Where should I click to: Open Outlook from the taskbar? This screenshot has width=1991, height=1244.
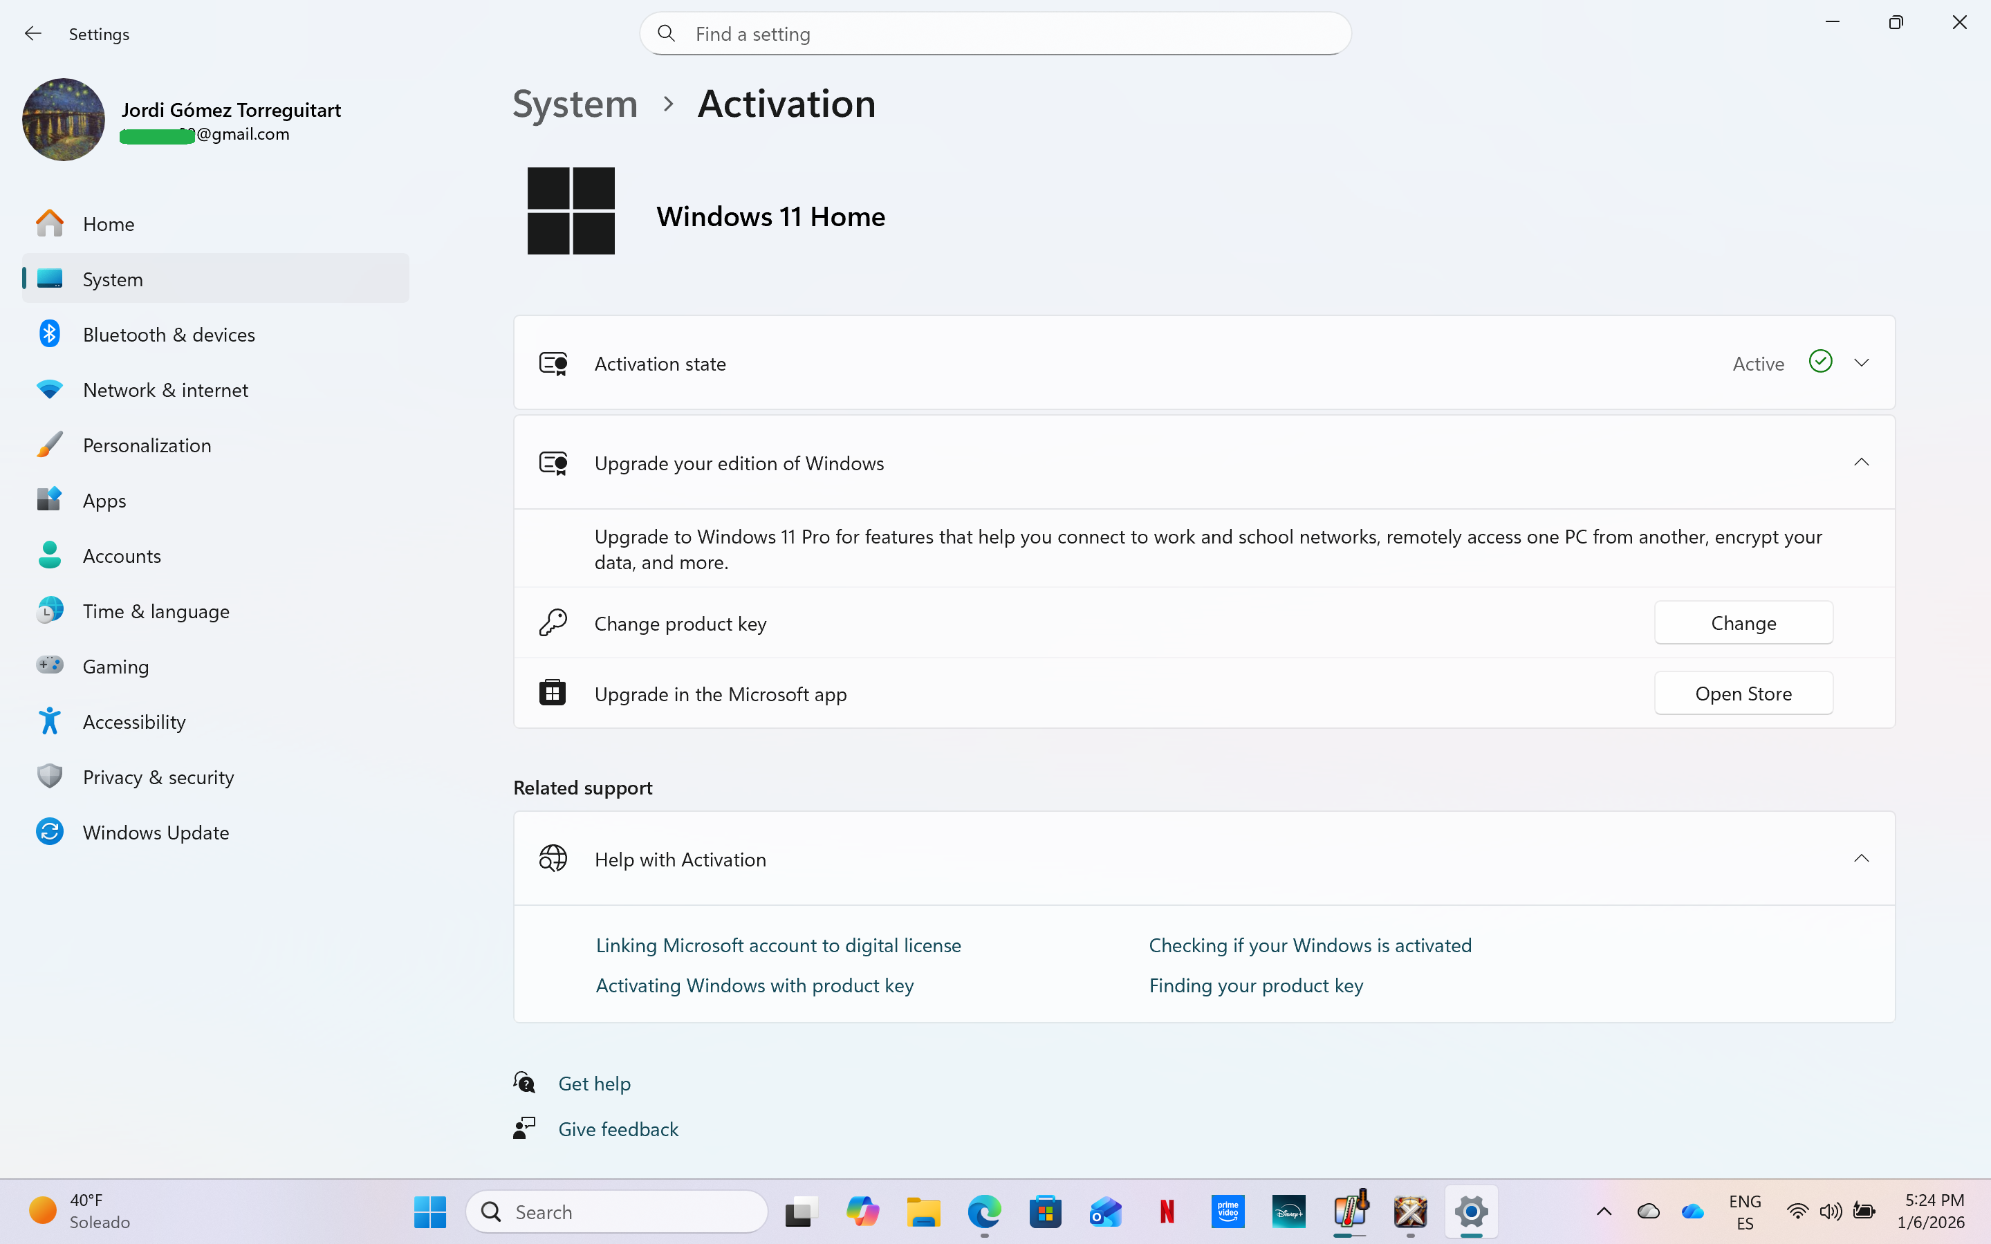tap(1106, 1212)
